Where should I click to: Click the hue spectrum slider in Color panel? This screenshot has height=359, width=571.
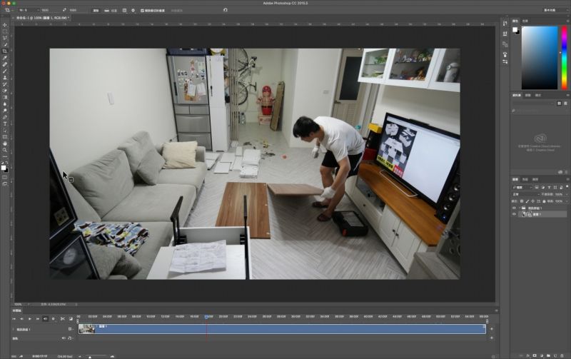pyautogui.click(x=563, y=57)
